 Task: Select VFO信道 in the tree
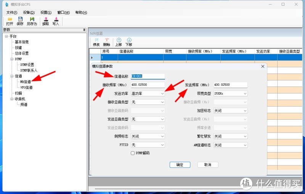(26, 87)
